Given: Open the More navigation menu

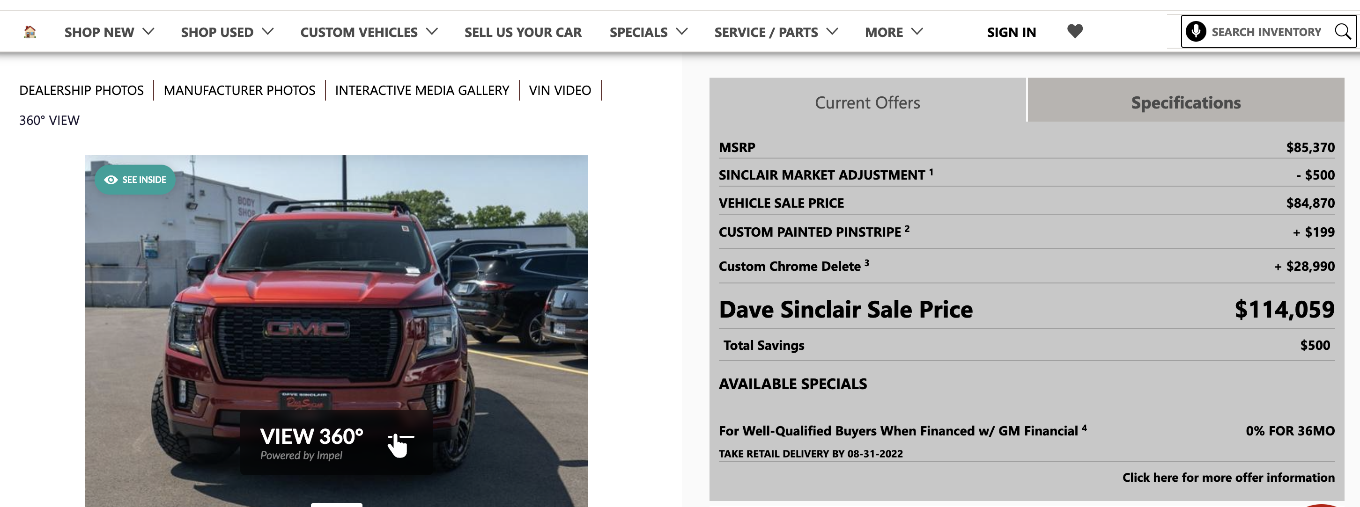Looking at the screenshot, I should [893, 32].
